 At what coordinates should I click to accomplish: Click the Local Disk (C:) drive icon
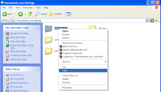click(7, 75)
